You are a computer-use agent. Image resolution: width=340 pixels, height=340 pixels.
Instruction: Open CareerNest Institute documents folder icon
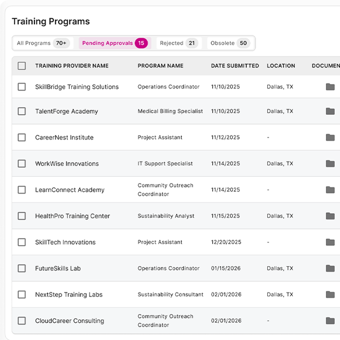(330, 137)
